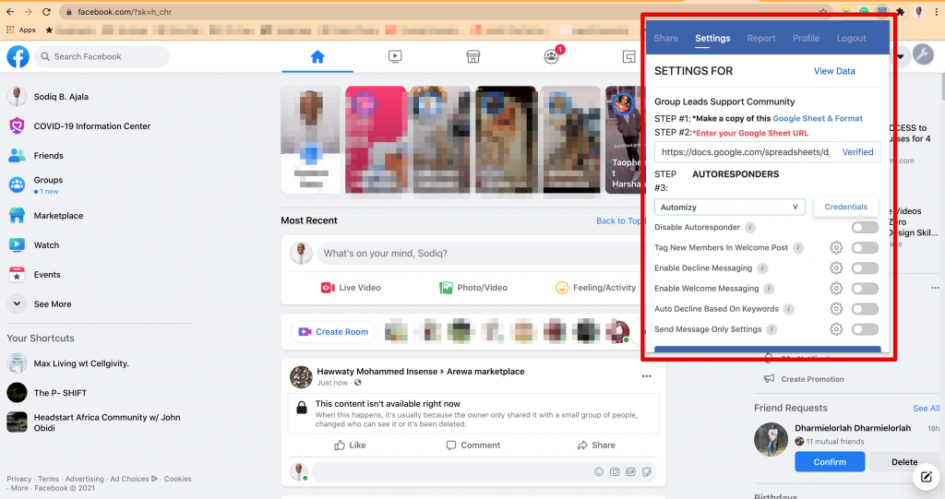Image resolution: width=945 pixels, height=499 pixels.
Task: Open Chrome extensions puzzle icon
Action: [x=900, y=11]
